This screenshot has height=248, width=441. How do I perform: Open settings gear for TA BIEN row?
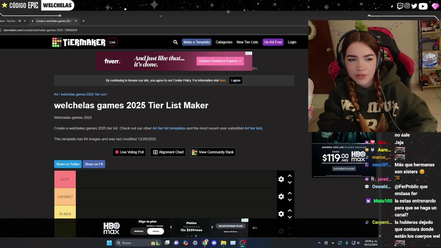pyautogui.click(x=281, y=214)
